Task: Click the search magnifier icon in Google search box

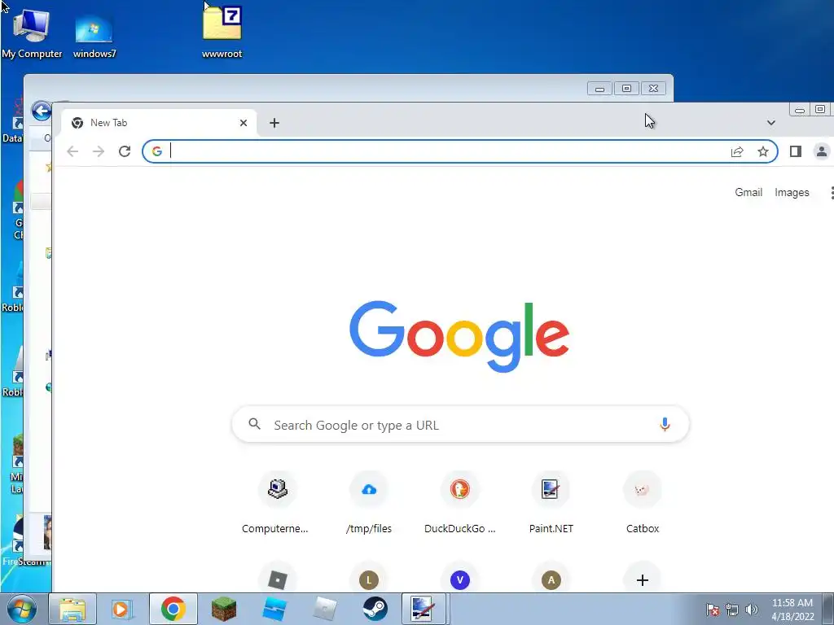Action: pyautogui.click(x=255, y=424)
